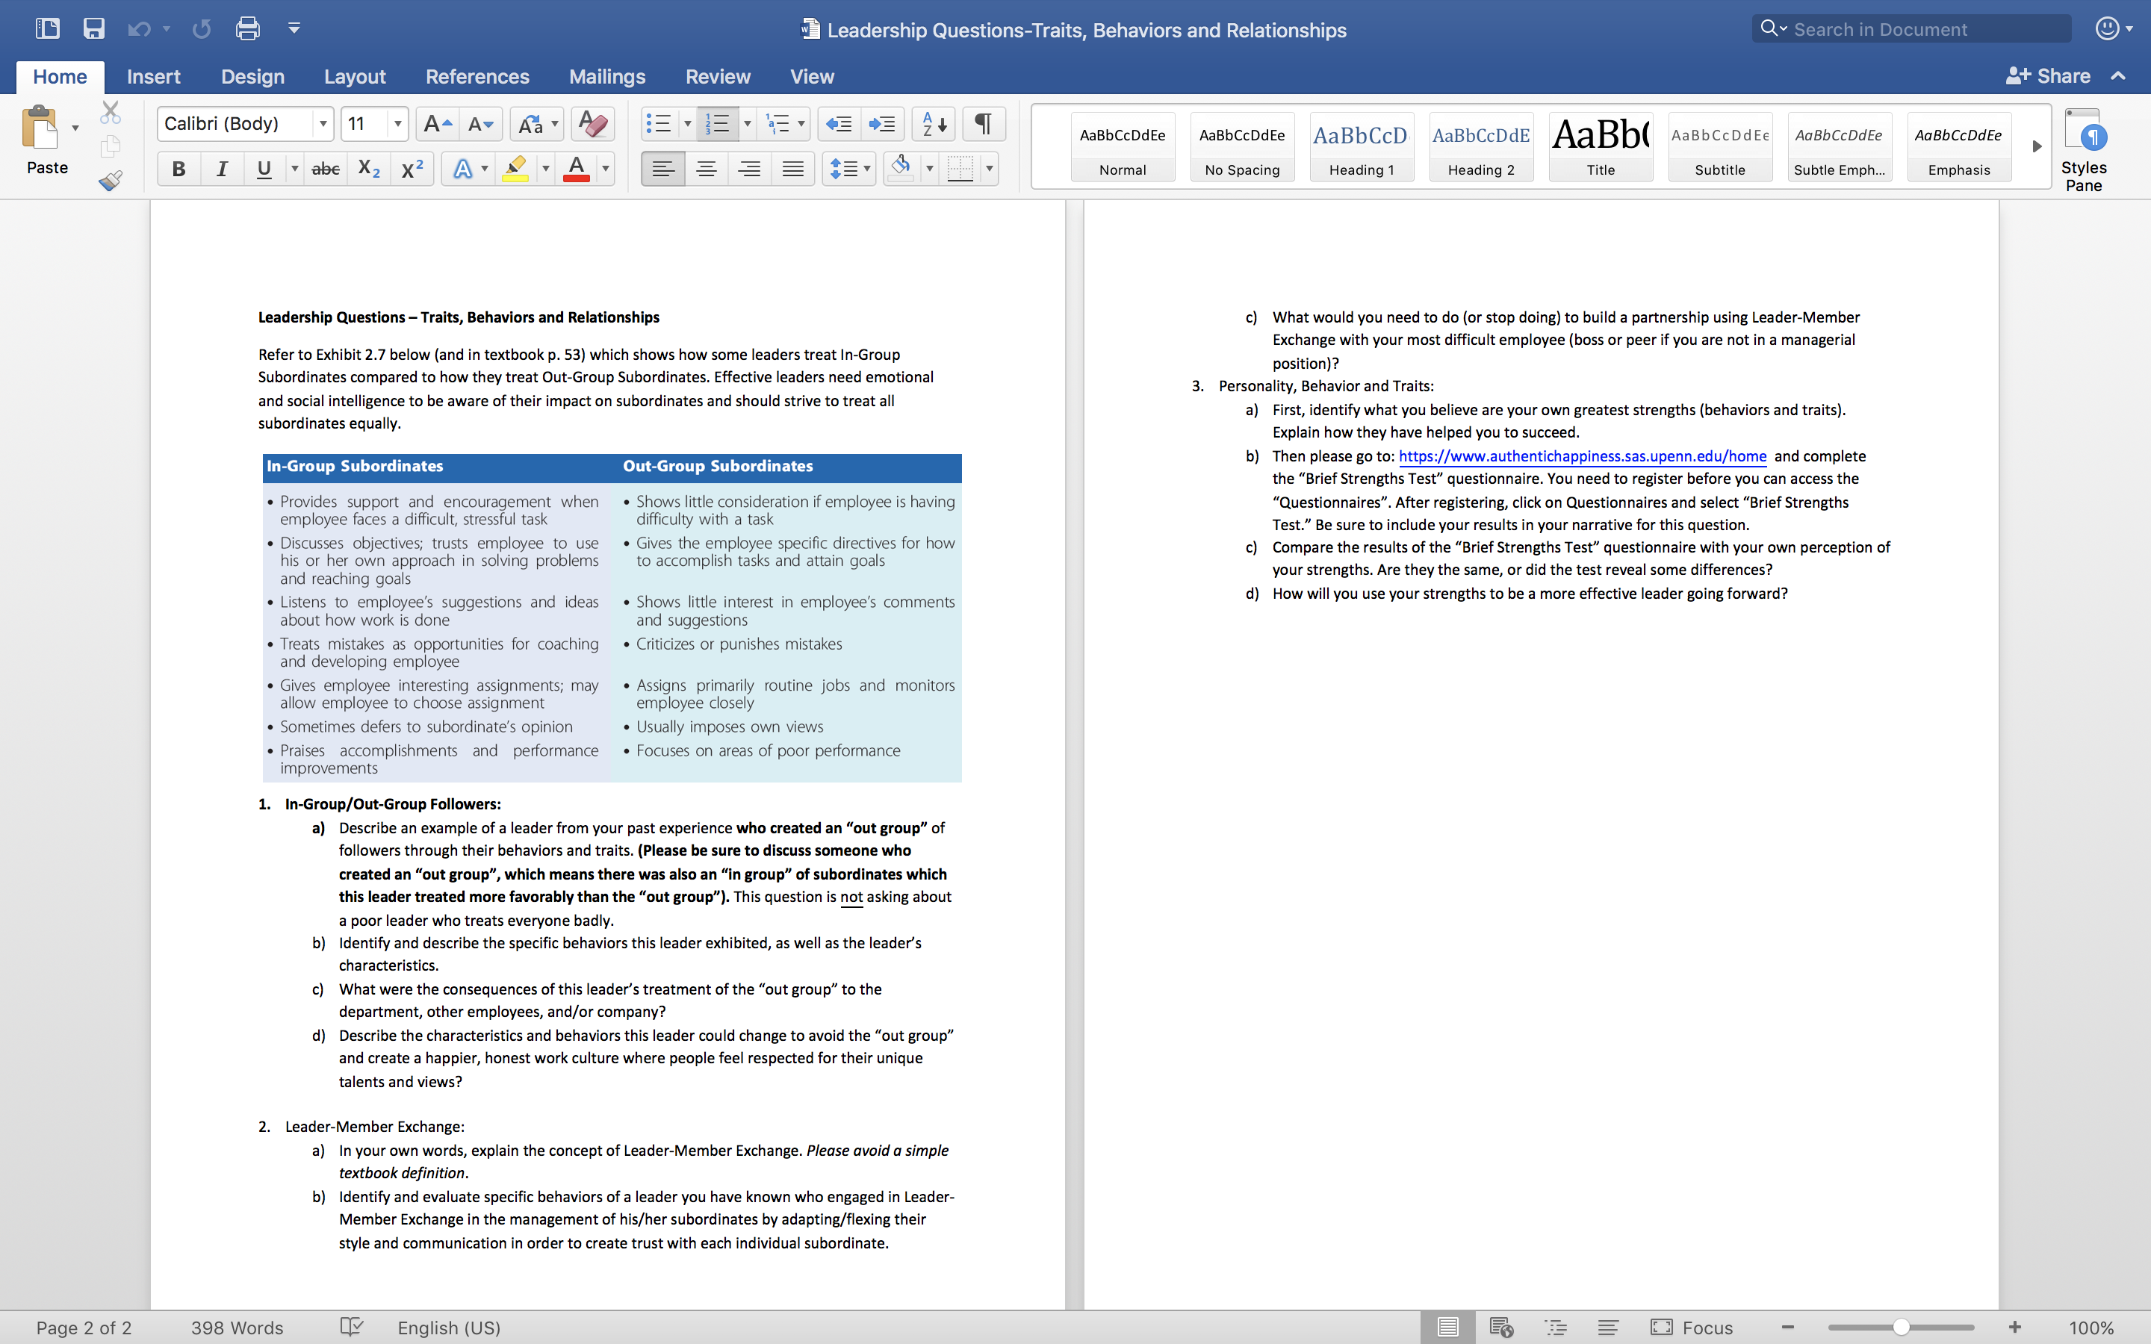This screenshot has width=2151, height=1344.
Task: Click the zoom slider handle
Action: [1902, 1327]
